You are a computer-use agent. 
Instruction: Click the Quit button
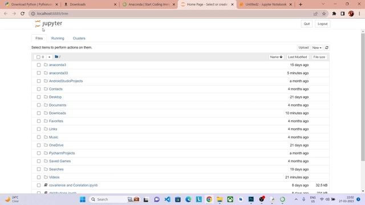[x=307, y=24]
